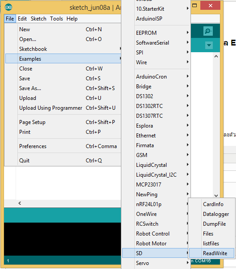
Task: Click horizontal scrollbar left arrow
Action: tap(20, 203)
